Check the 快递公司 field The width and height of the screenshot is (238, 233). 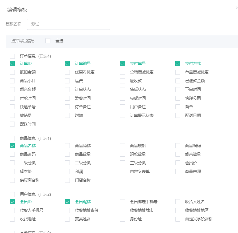click(x=178, y=98)
